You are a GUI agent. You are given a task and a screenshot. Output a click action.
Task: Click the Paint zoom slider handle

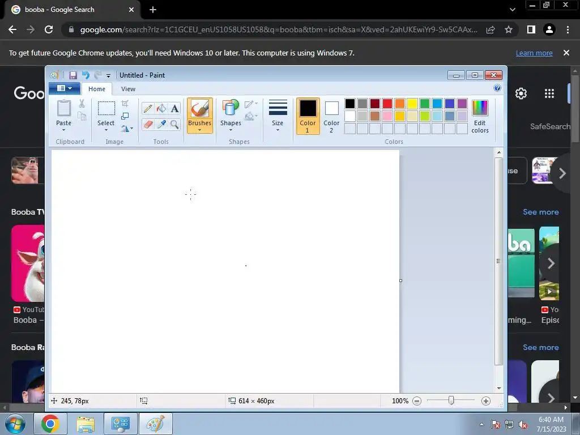click(x=451, y=400)
